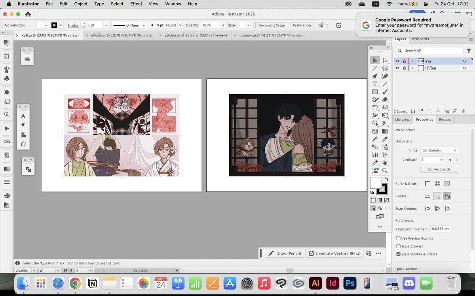The image size is (475, 296).
Task: Toggle visibility of เส้นไกด์ layer
Action: [x=397, y=68]
